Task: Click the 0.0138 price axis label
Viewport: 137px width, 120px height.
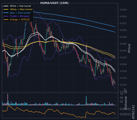Action: click(123, 71)
